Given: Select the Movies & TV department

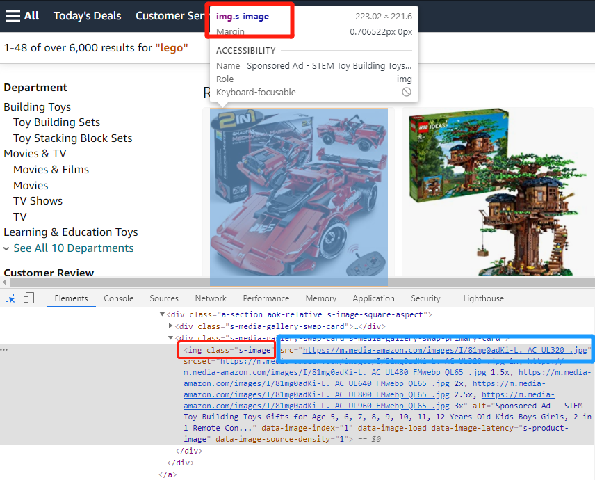Looking at the screenshot, I should coord(35,154).
